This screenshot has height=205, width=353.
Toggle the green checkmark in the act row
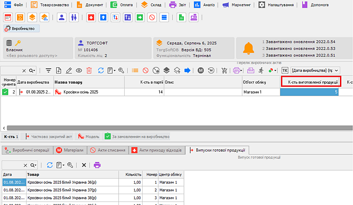pos(5,92)
